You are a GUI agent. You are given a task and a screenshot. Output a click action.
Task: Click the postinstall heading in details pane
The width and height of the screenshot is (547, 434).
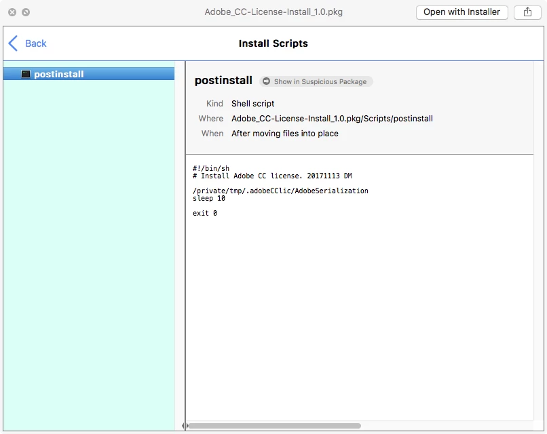click(223, 81)
